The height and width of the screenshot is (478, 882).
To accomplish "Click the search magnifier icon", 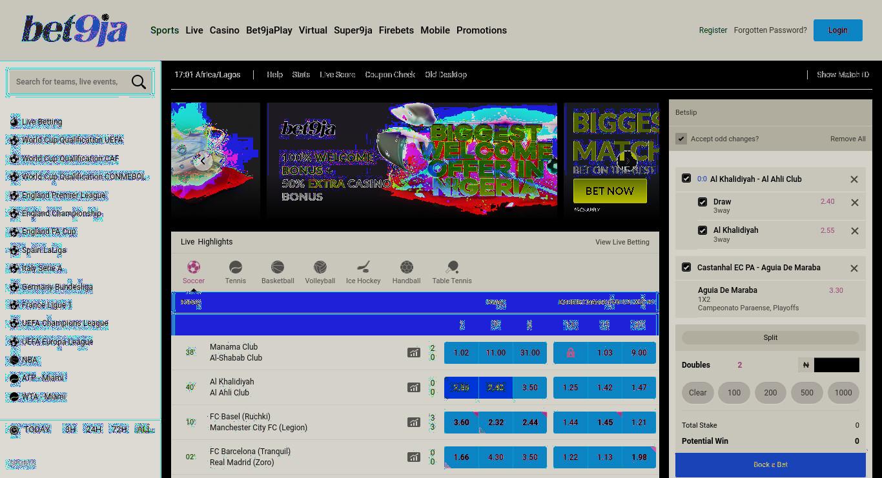I will [x=138, y=82].
